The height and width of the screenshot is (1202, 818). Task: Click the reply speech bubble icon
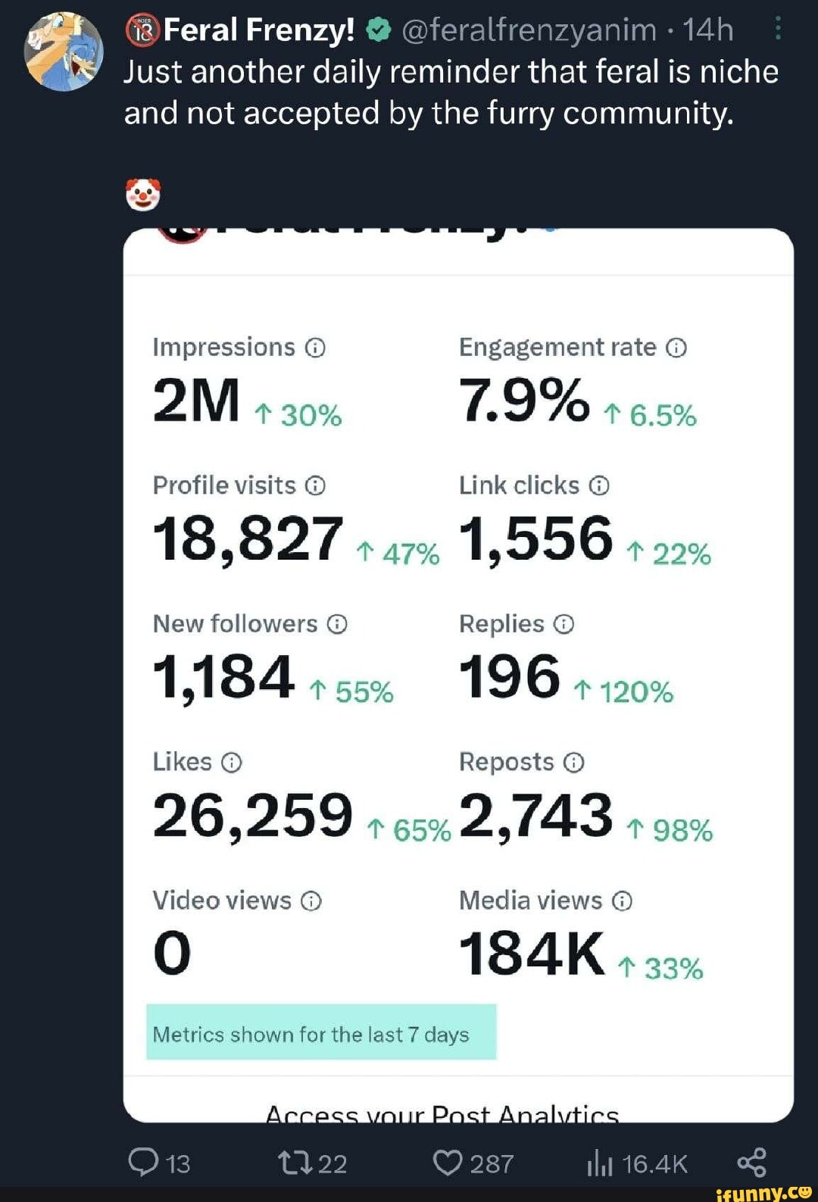[x=143, y=1163]
